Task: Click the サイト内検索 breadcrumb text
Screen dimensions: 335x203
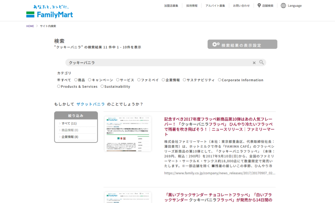Action: click(48, 26)
